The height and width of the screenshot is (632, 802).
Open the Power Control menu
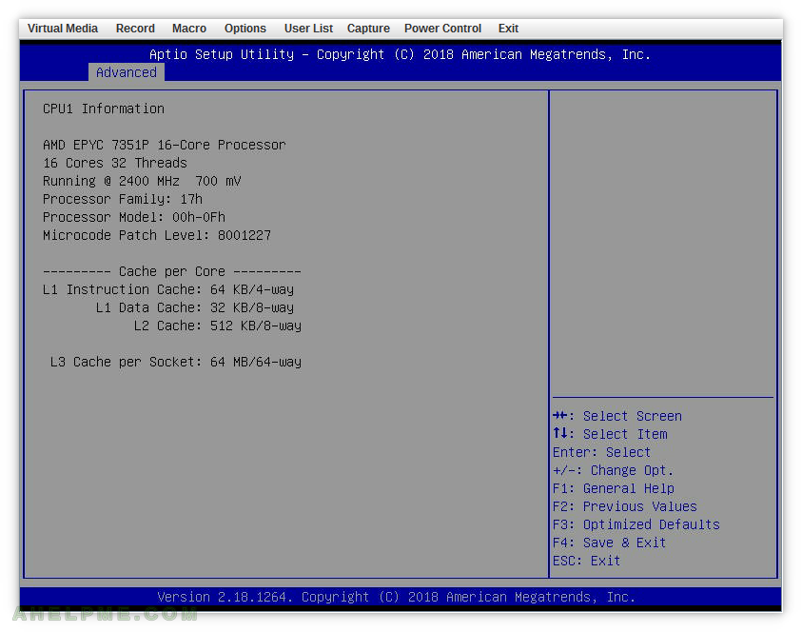coord(442,29)
